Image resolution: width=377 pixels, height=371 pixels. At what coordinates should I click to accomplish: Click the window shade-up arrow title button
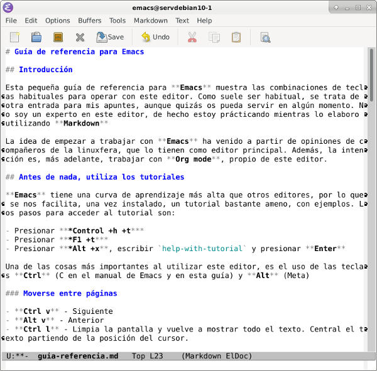pos(336,8)
